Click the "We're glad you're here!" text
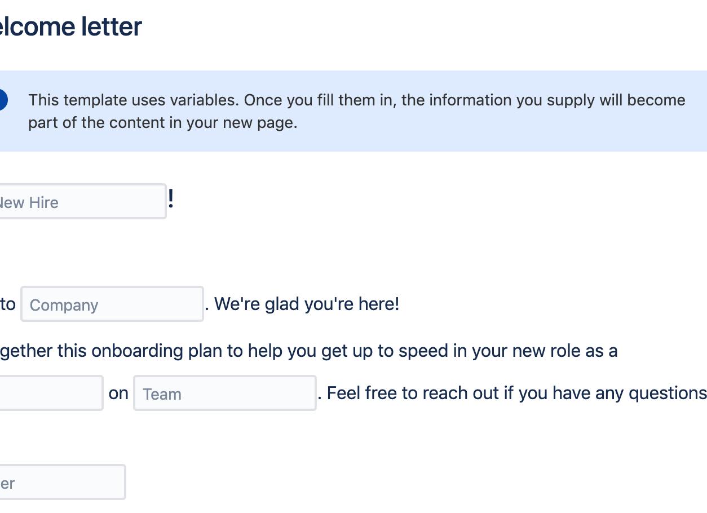The image size is (707, 513). click(307, 304)
